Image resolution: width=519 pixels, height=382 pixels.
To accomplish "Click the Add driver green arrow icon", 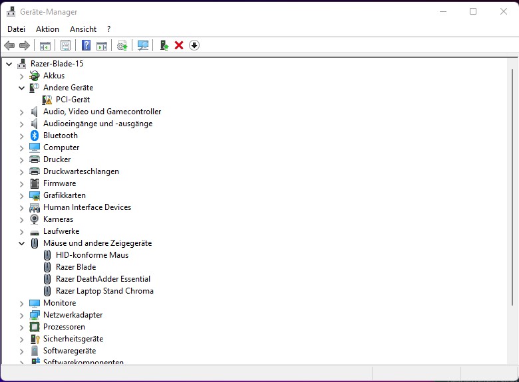I will click(x=164, y=45).
